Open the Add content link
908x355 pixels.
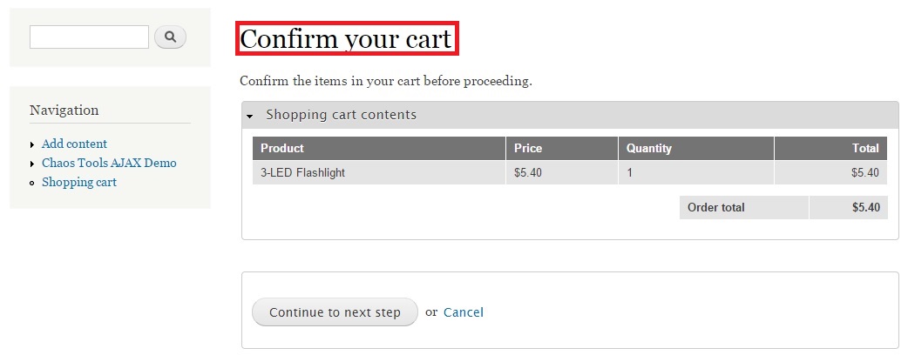coord(74,144)
